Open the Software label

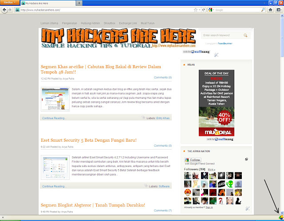click(164, 186)
